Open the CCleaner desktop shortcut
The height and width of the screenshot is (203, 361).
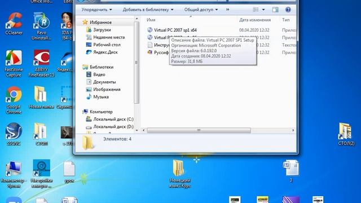pos(14,24)
